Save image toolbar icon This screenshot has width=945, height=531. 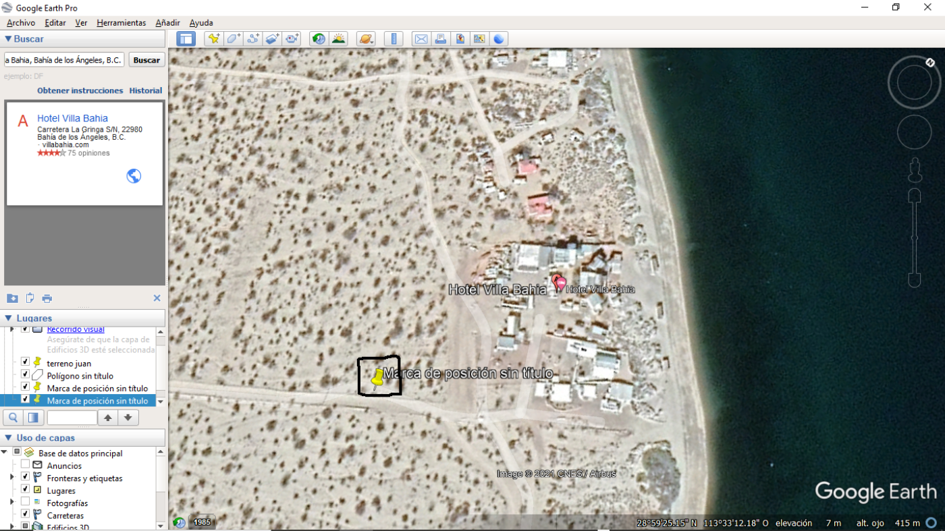point(460,38)
